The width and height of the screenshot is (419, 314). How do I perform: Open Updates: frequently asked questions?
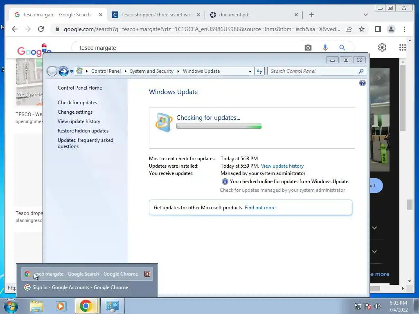coord(86,143)
